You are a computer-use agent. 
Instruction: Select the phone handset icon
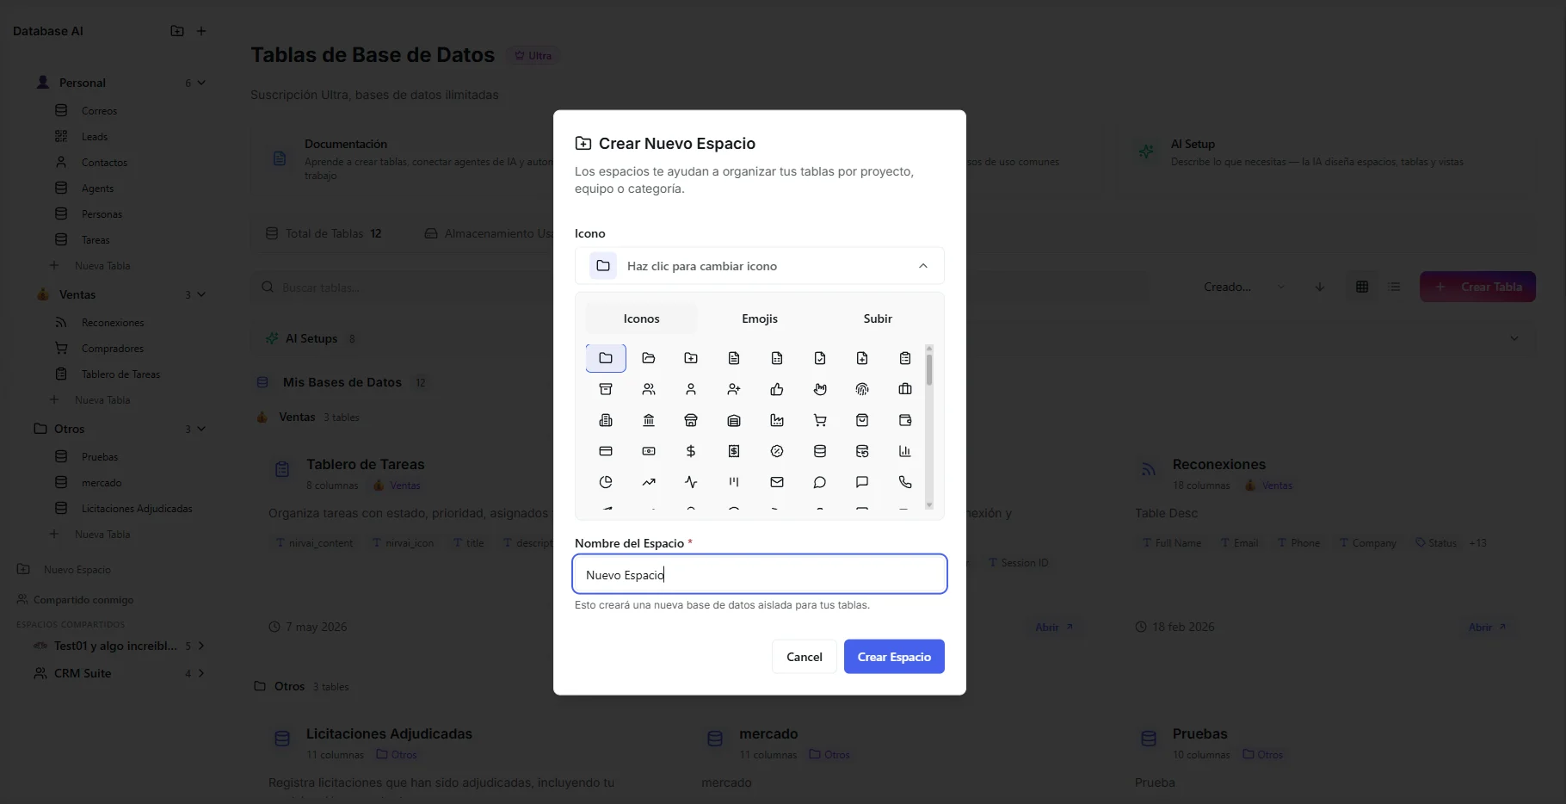click(x=905, y=482)
